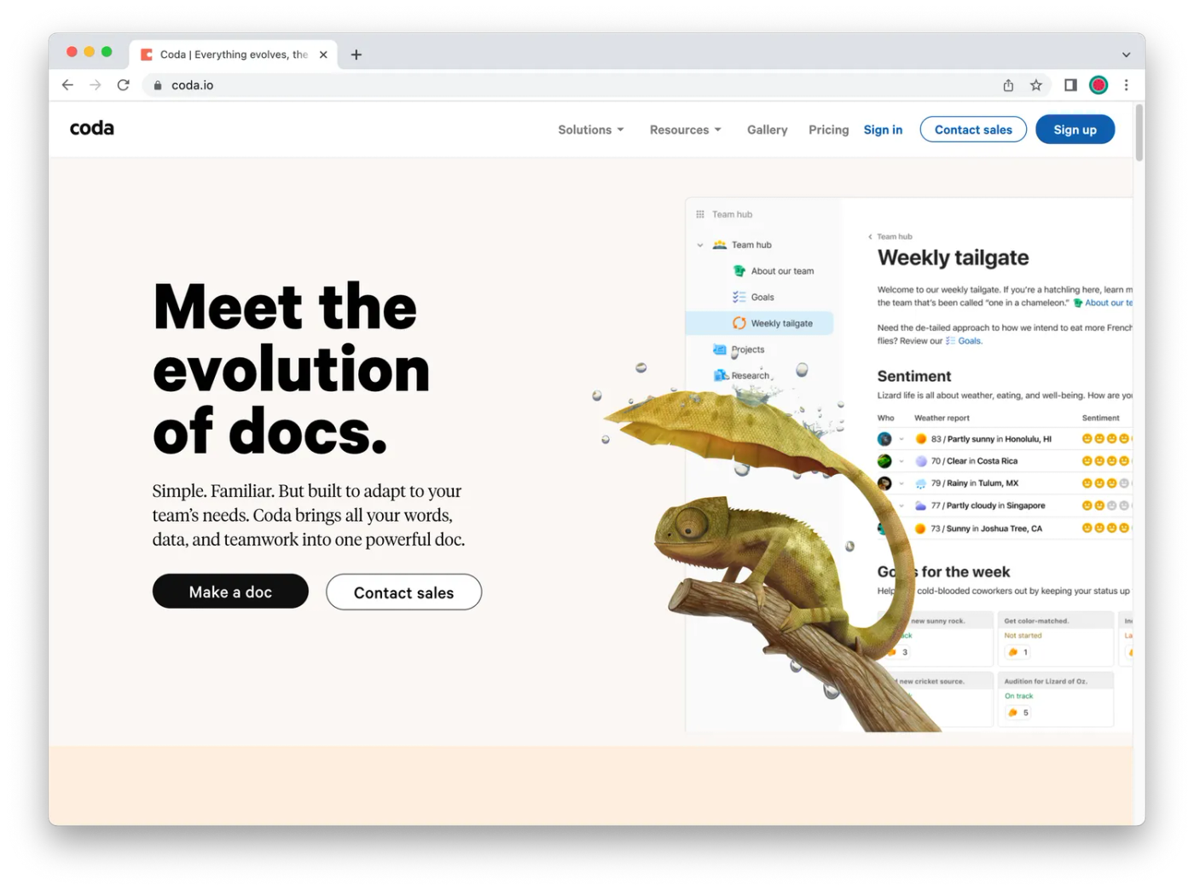Open the Team hub doc grid icon
The height and width of the screenshot is (890, 1194).
pyautogui.click(x=699, y=214)
